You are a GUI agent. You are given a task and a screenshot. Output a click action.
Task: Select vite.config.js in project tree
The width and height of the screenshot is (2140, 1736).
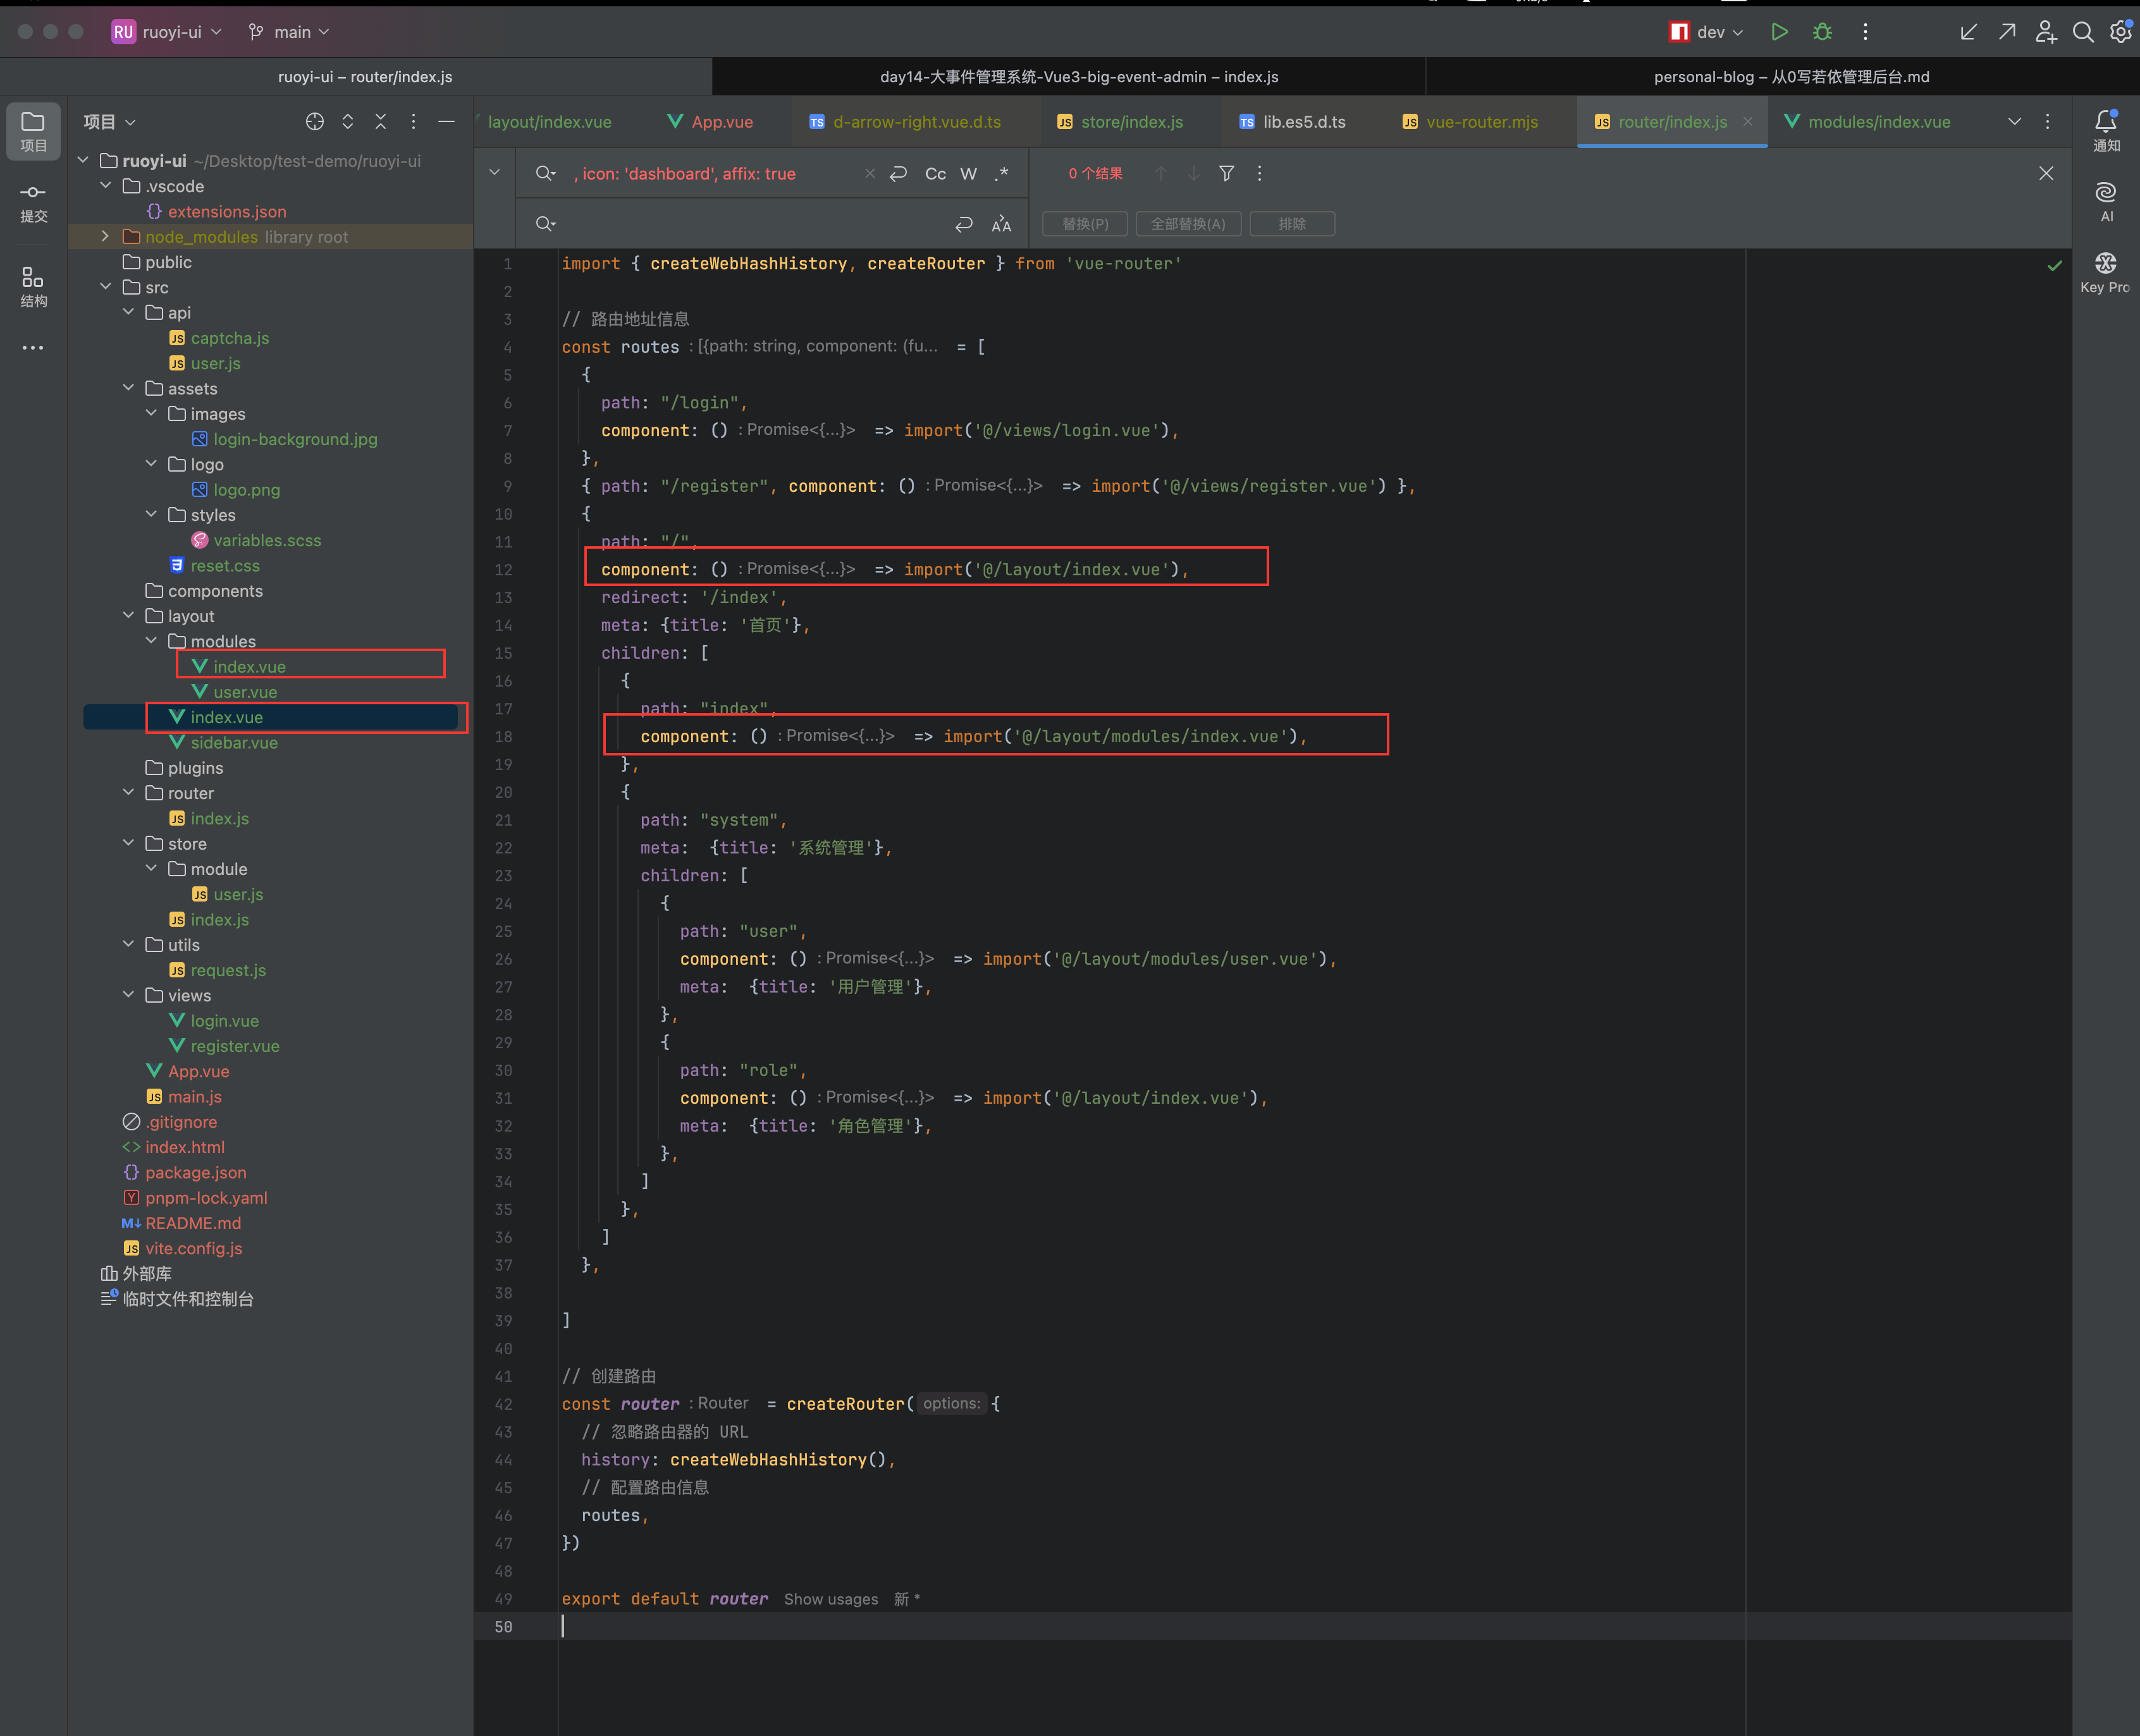coord(193,1248)
